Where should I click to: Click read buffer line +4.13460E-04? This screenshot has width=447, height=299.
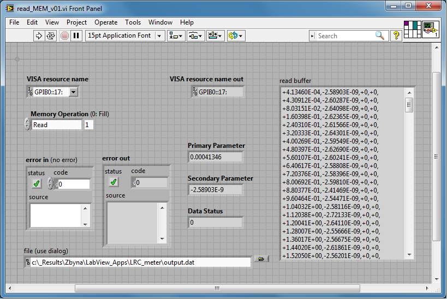(x=330, y=92)
